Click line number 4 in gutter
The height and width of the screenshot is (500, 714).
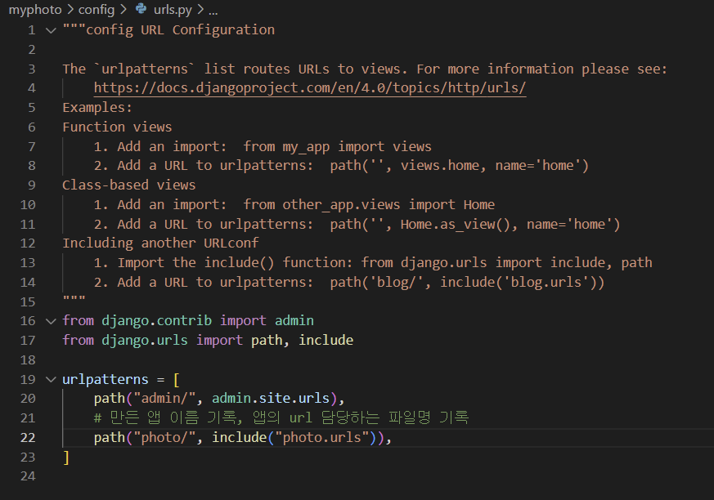(31, 87)
